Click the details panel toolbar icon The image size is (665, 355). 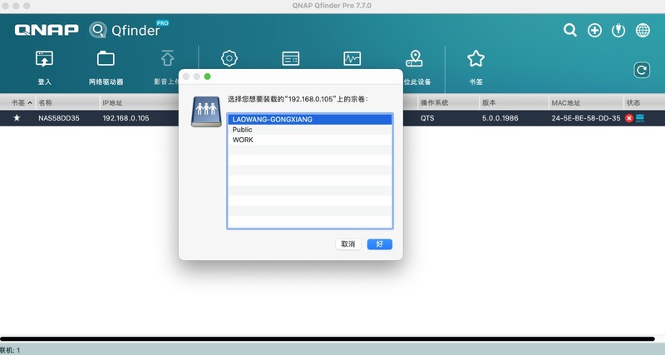290,59
